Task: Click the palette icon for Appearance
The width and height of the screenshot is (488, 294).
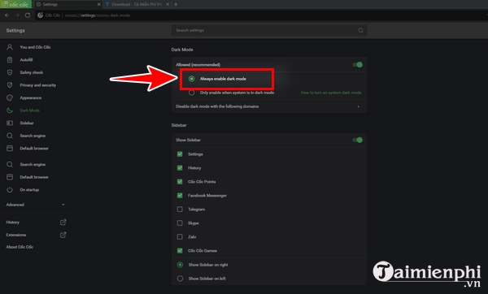Action: [x=10, y=98]
